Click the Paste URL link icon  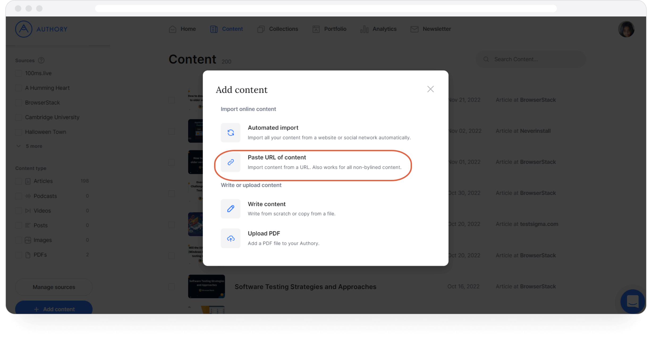tap(230, 162)
